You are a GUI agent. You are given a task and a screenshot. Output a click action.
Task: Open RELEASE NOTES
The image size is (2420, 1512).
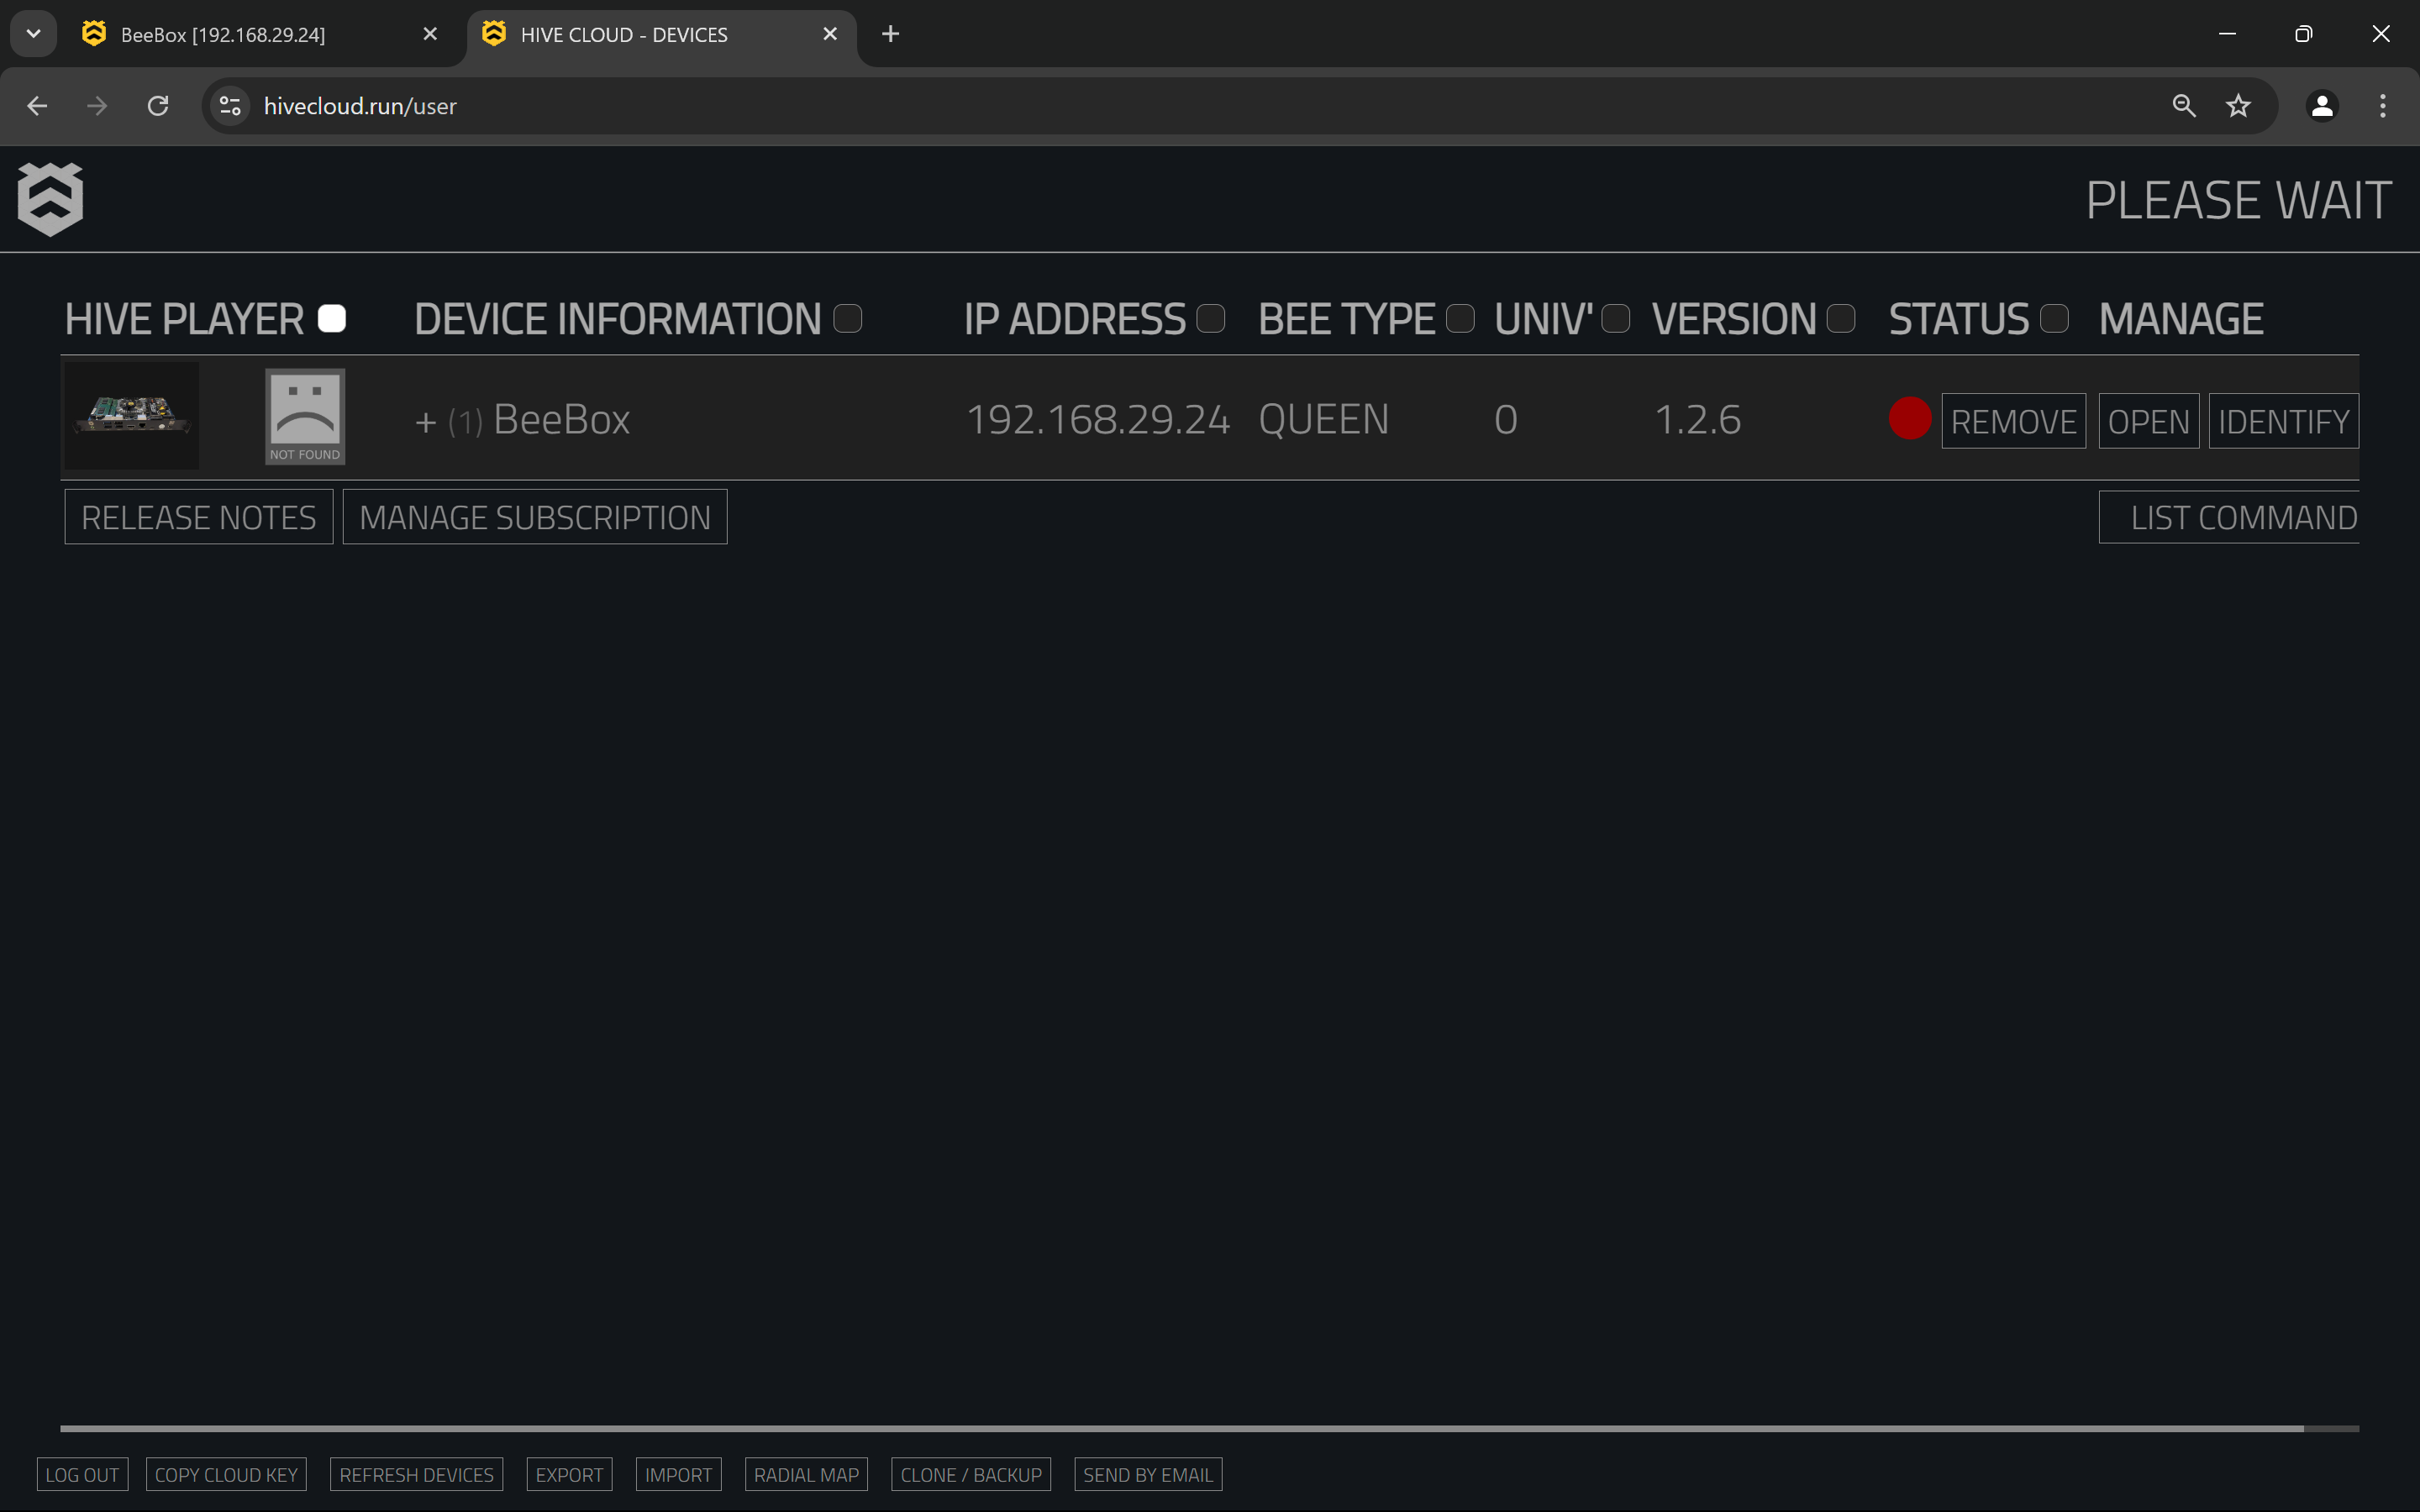[199, 517]
